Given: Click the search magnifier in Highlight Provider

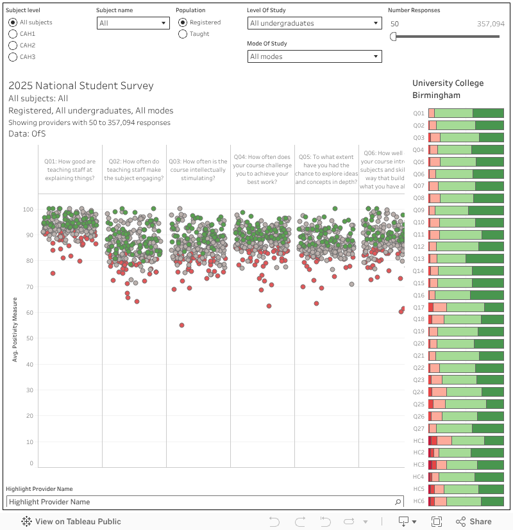Looking at the screenshot, I should 398,502.
